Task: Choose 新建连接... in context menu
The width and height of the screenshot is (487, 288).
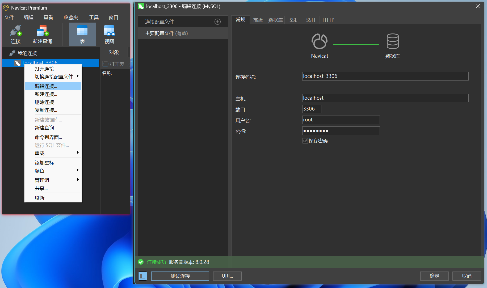Action: click(x=53, y=94)
